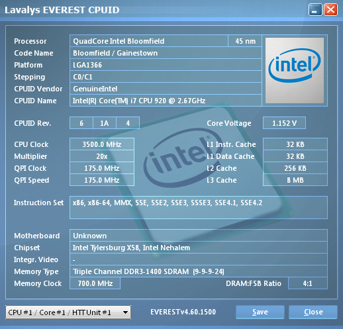Click the Chipset label

(x=27, y=248)
